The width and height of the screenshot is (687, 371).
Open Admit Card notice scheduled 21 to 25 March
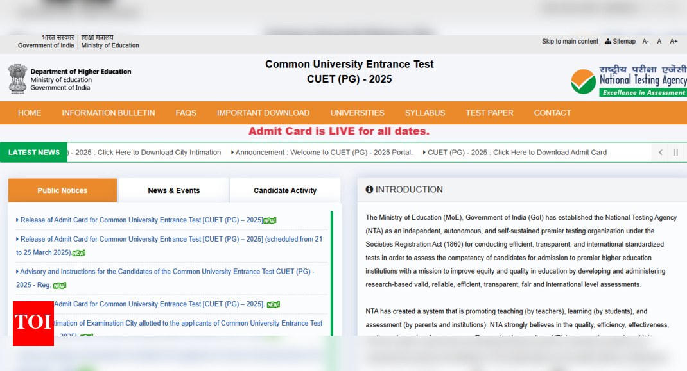pyautogui.click(x=169, y=246)
